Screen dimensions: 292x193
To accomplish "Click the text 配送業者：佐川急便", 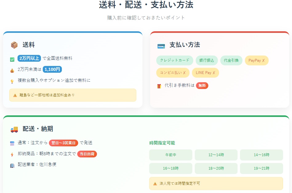I will (x=37, y=164).
